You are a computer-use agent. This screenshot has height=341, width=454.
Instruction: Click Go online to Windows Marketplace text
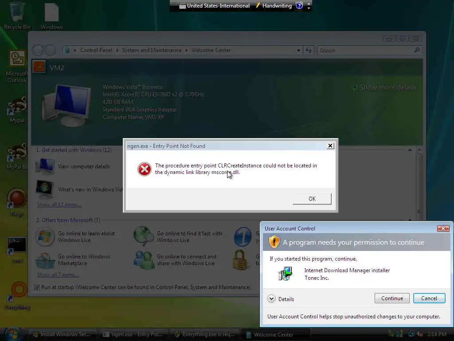(84, 260)
